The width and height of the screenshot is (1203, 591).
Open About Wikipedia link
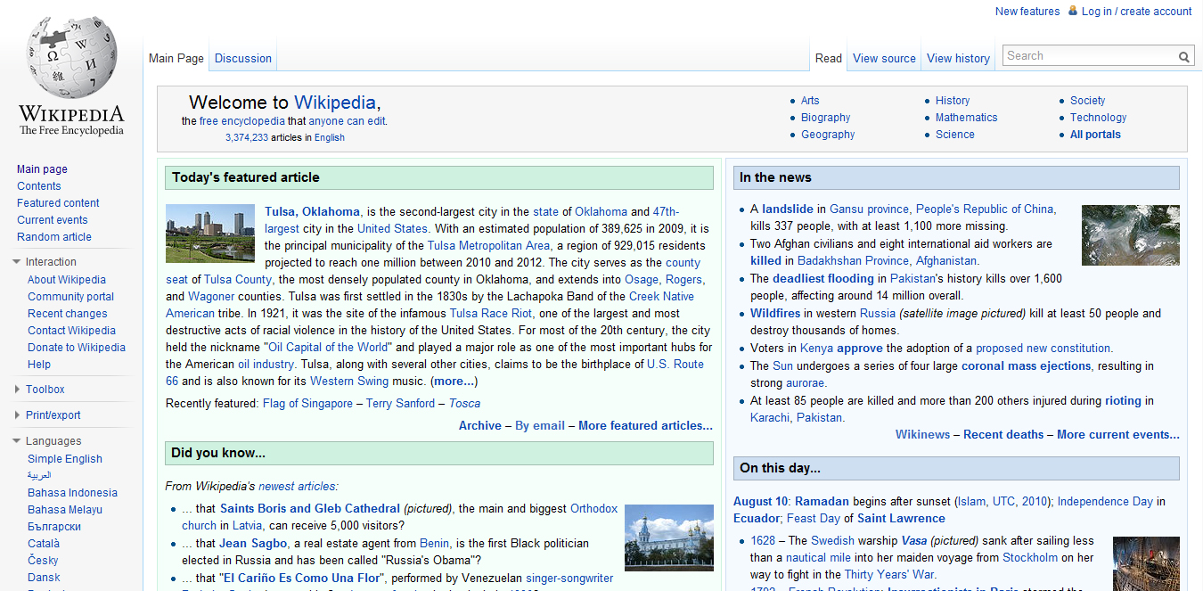coord(67,280)
